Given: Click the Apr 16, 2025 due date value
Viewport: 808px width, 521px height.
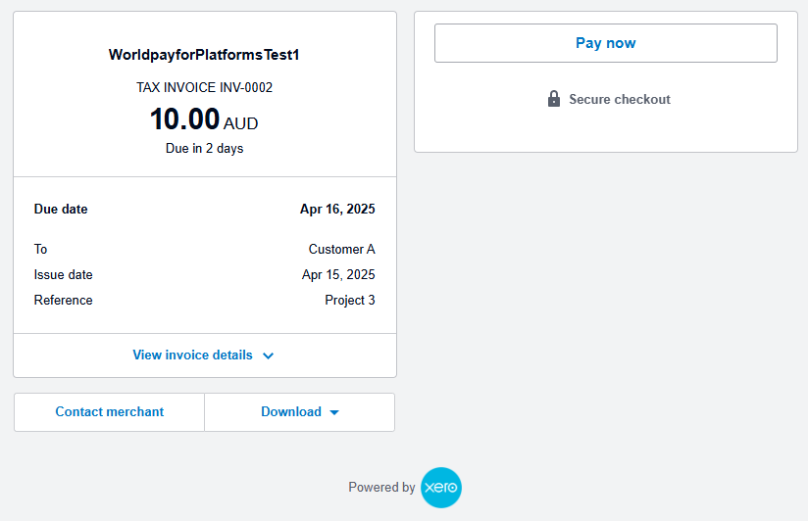Looking at the screenshot, I should [337, 209].
